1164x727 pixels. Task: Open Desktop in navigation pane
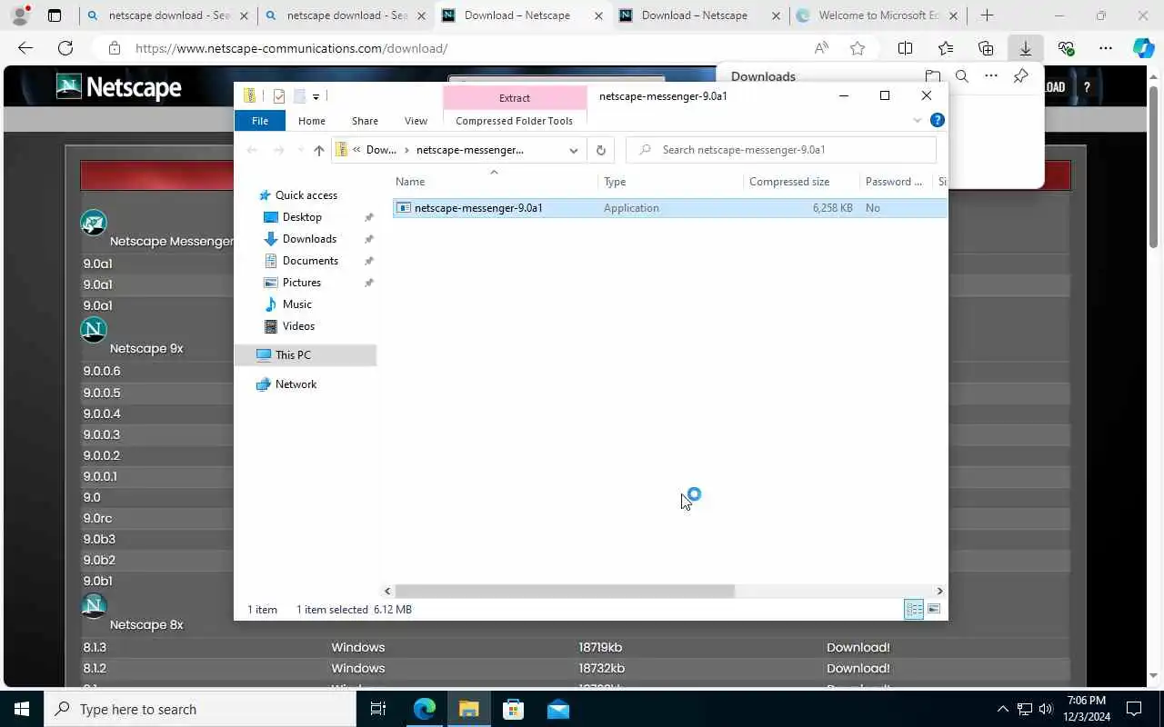[x=302, y=217]
